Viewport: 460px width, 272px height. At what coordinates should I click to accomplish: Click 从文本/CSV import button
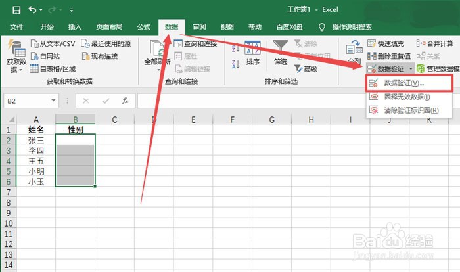coord(53,44)
